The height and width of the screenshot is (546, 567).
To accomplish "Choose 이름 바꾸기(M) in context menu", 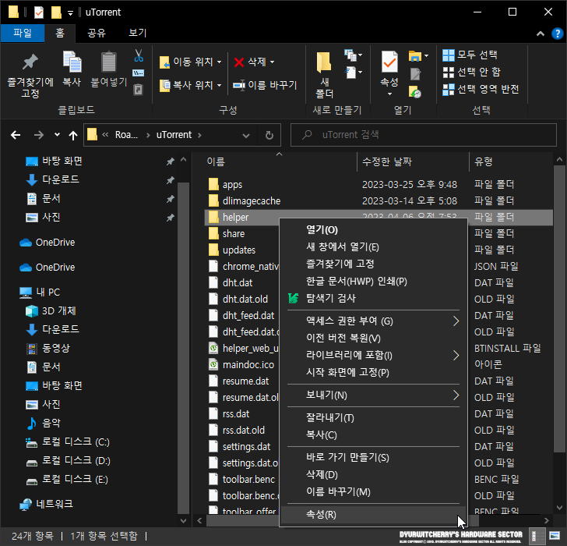I will click(x=373, y=491).
